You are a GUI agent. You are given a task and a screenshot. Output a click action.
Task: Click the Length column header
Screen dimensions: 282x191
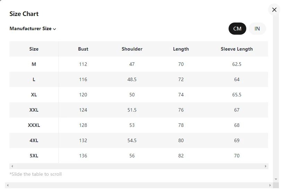[x=181, y=49]
